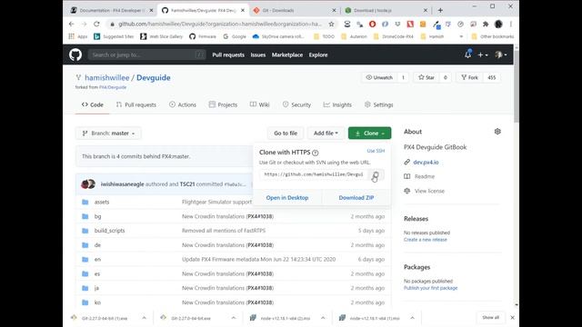Image resolution: width=582 pixels, height=327 pixels.
Task: Open the de folder
Action: coord(97,245)
